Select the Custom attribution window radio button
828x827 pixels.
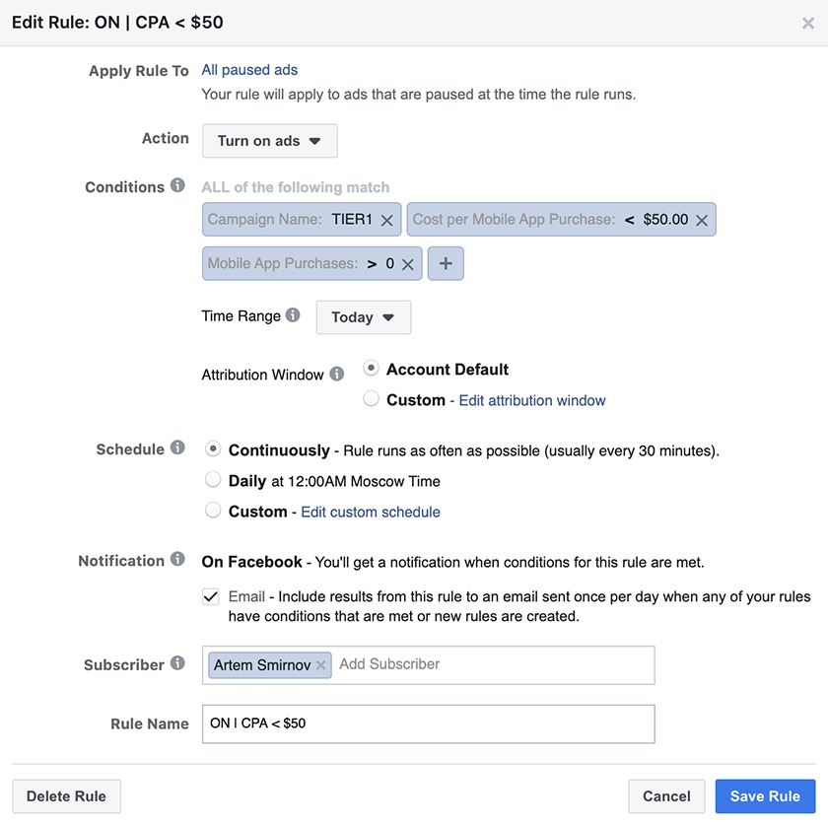coord(372,399)
